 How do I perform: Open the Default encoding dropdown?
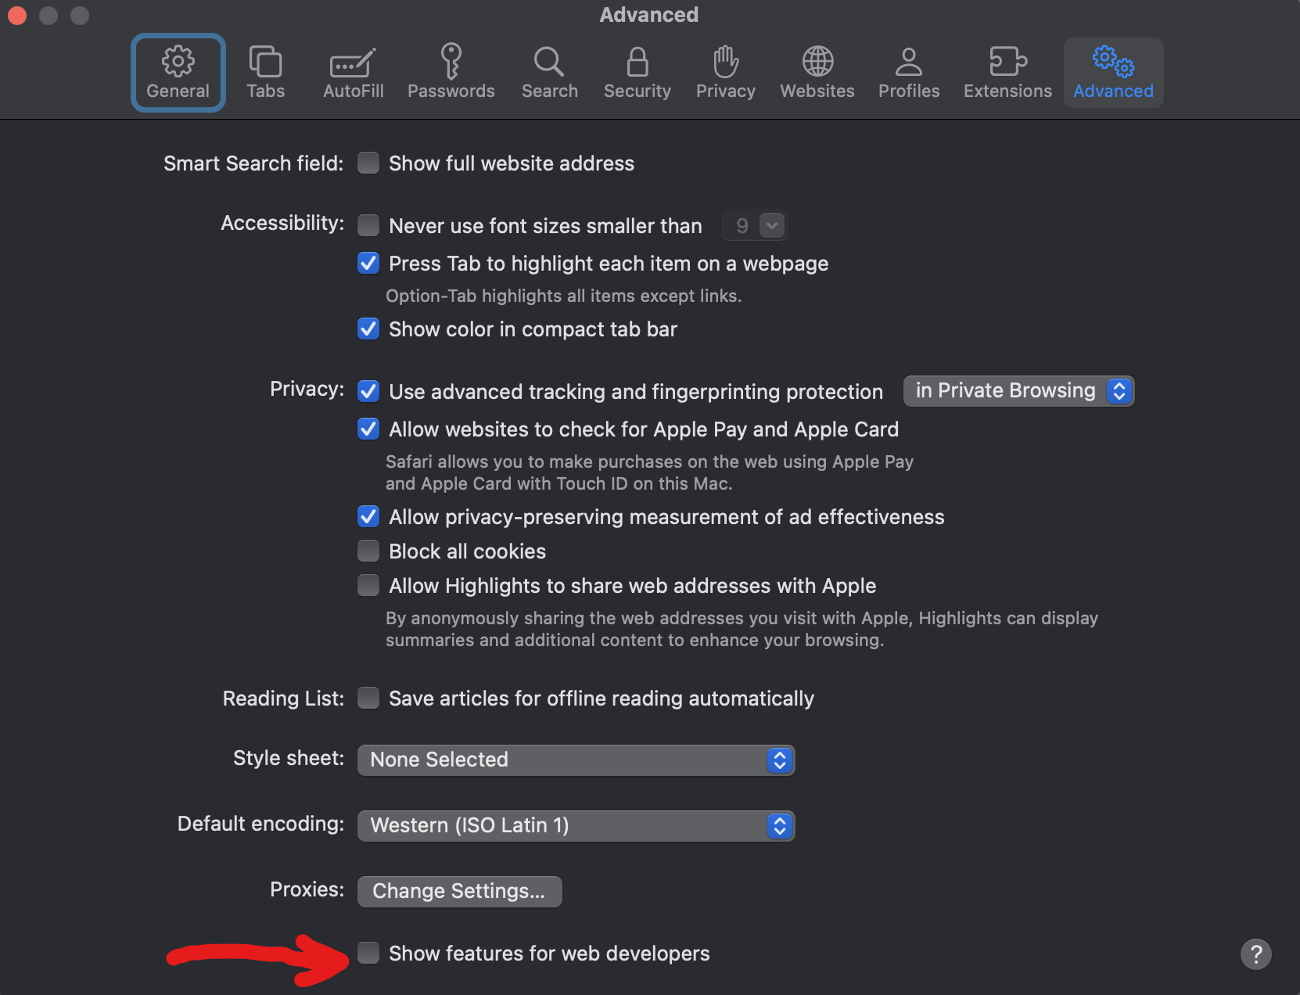pos(576,825)
